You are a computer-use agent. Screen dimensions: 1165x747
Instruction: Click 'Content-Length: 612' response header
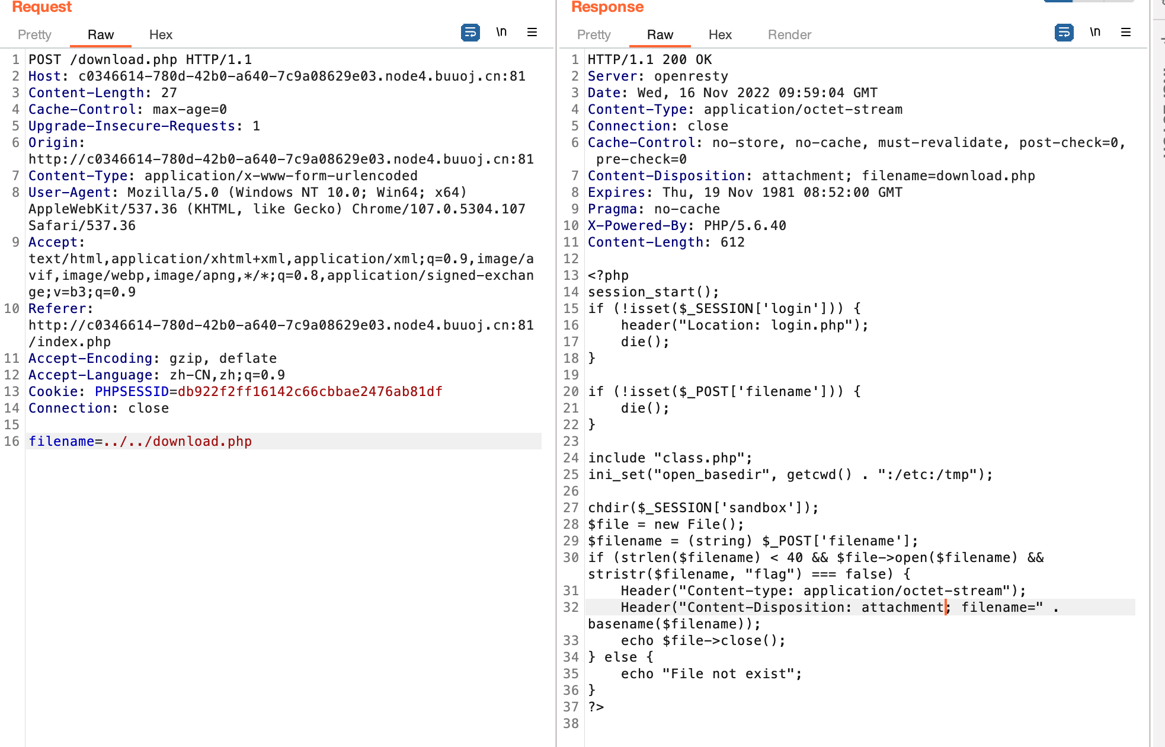[667, 242]
